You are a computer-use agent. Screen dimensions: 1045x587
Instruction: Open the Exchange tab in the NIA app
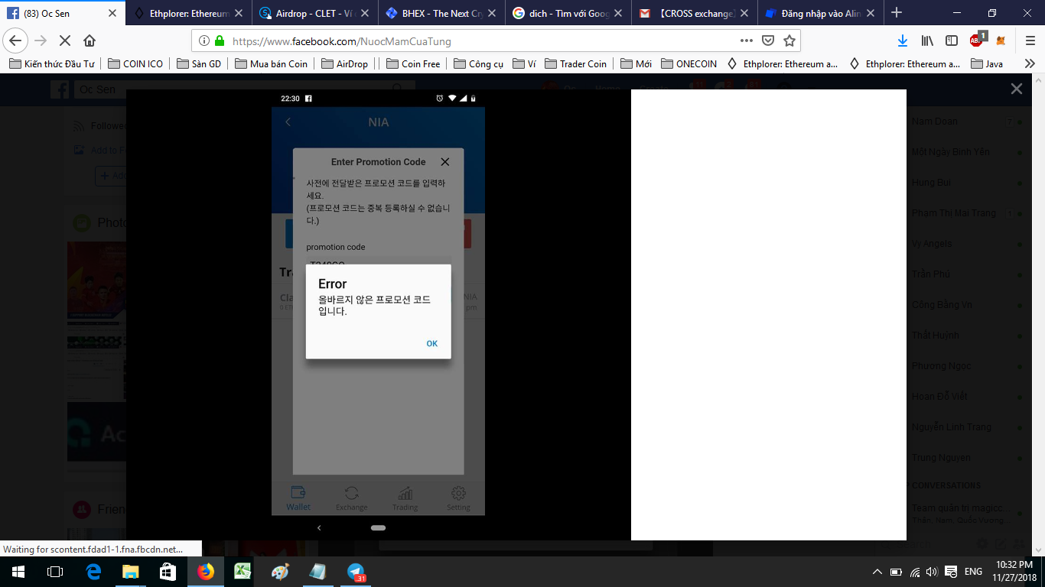pos(352,498)
